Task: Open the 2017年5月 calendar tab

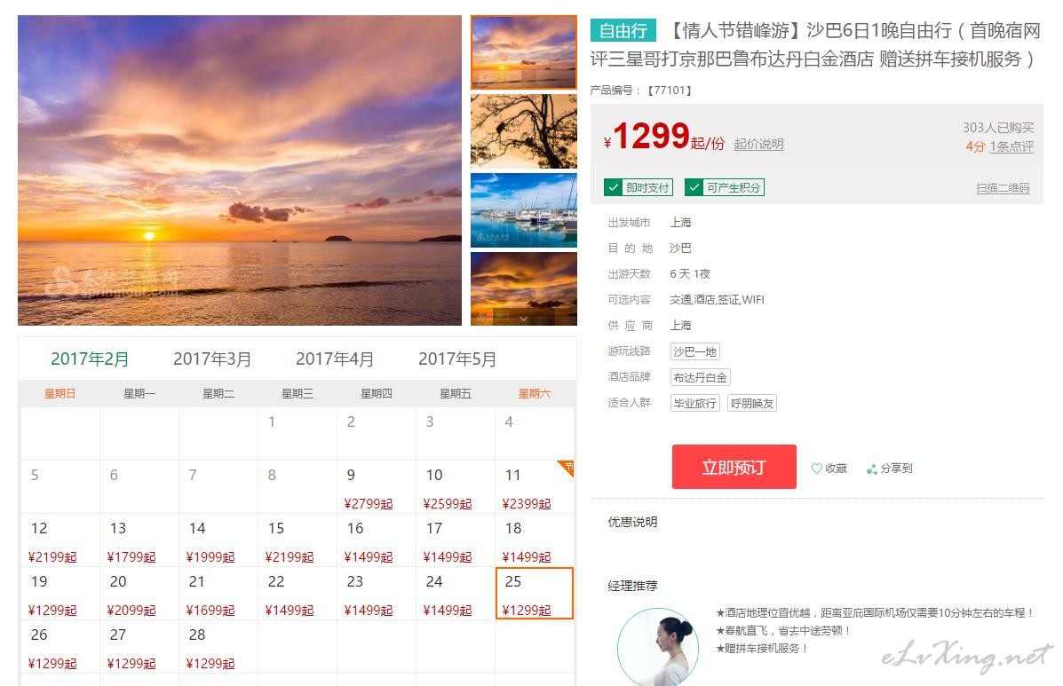Action: pos(457,359)
